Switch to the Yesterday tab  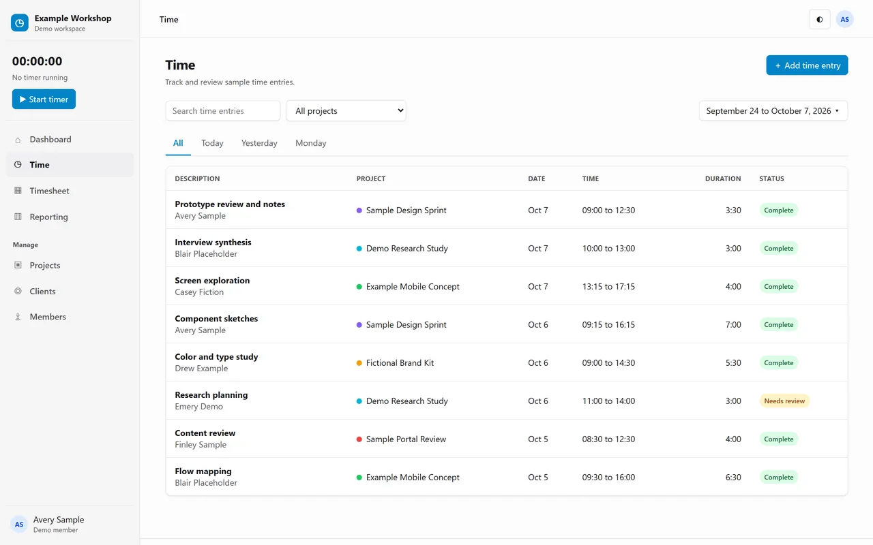coord(259,143)
